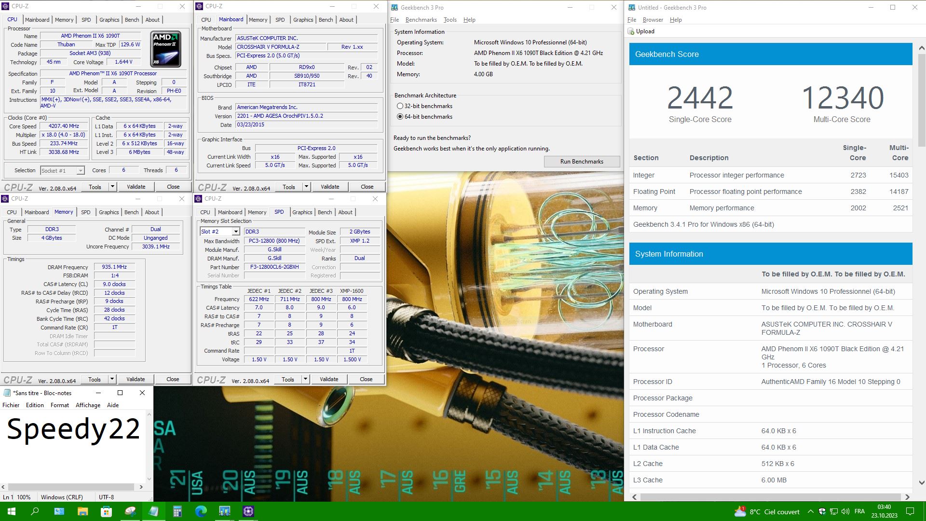The width and height of the screenshot is (926, 521).
Task: Click scroll right arrow in Notepad
Action: click(x=141, y=487)
